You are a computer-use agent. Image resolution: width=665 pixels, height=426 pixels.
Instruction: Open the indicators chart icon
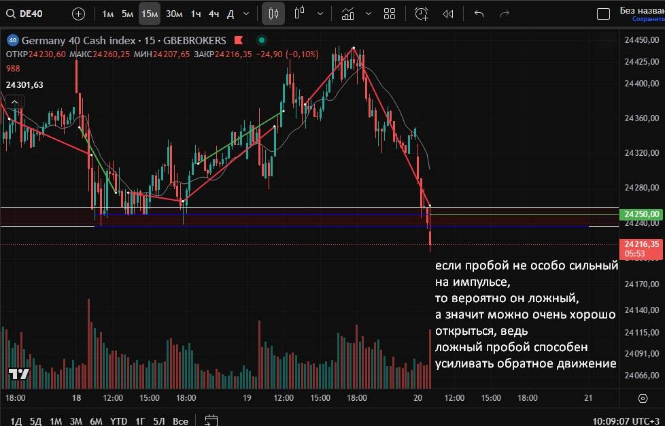point(348,14)
